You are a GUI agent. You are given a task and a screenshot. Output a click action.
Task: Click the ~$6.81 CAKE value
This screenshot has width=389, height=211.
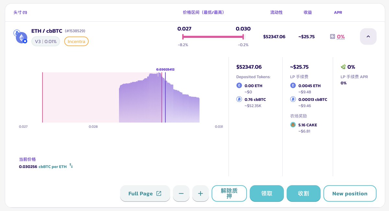pos(304,131)
